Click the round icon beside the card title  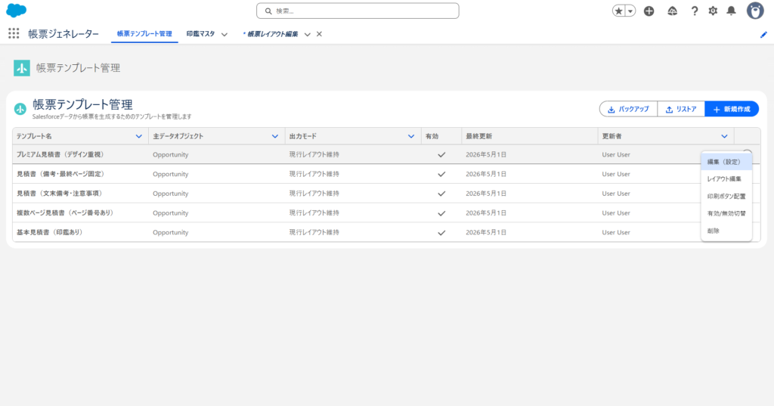(x=20, y=109)
